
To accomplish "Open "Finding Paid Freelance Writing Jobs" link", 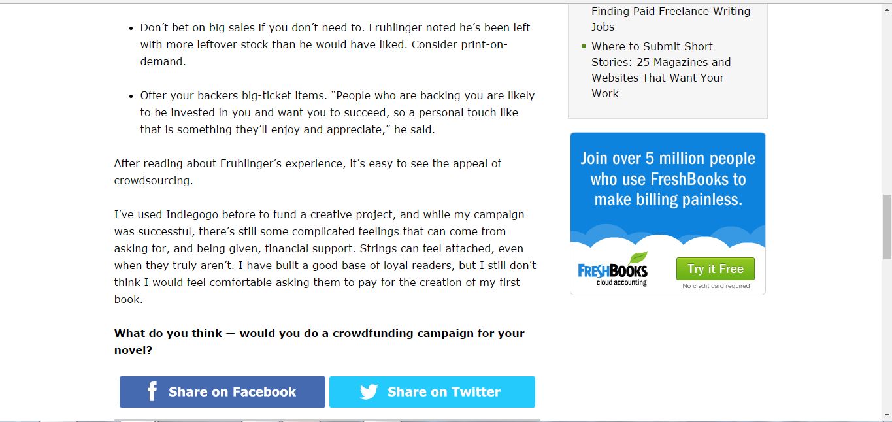I will point(670,19).
